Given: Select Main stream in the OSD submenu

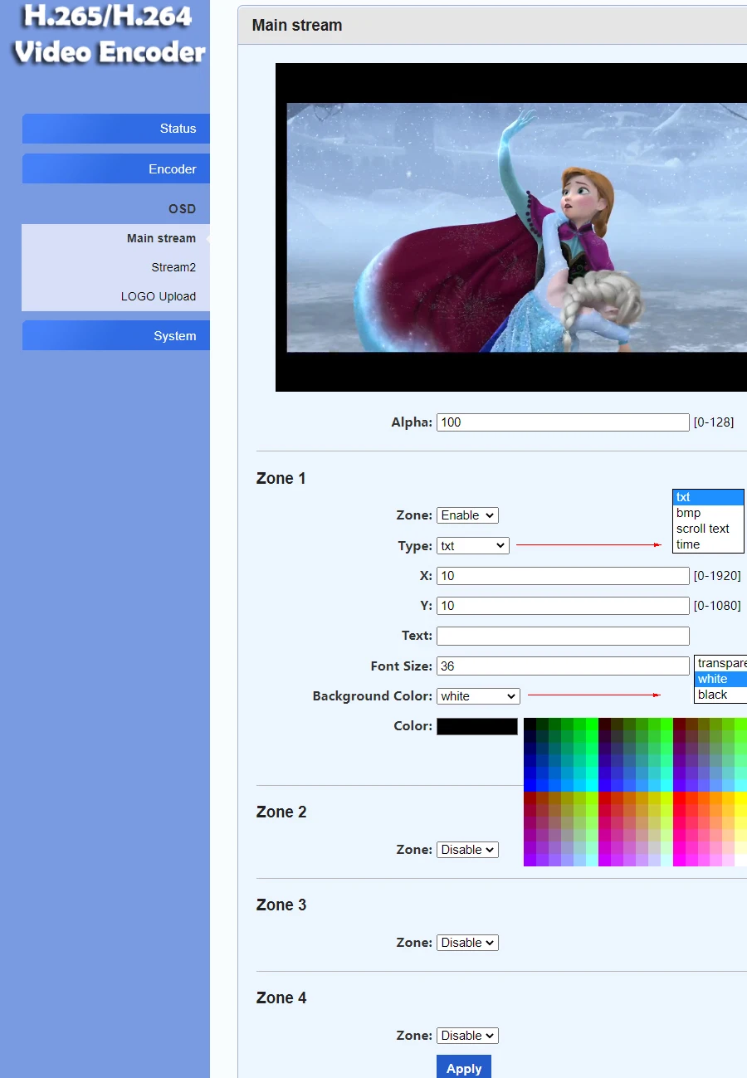Looking at the screenshot, I should (x=161, y=238).
